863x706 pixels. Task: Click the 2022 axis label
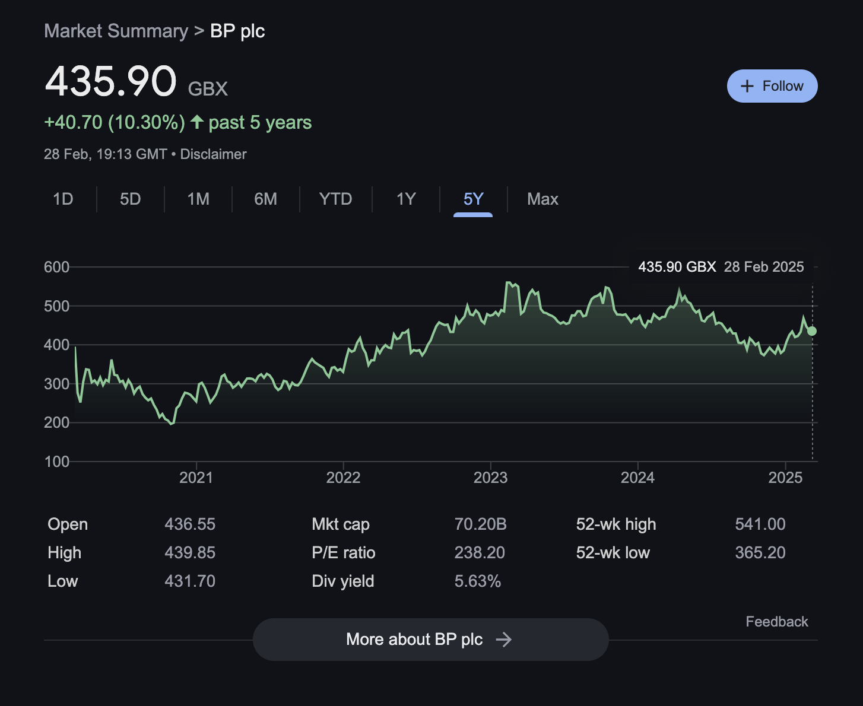[x=343, y=478]
